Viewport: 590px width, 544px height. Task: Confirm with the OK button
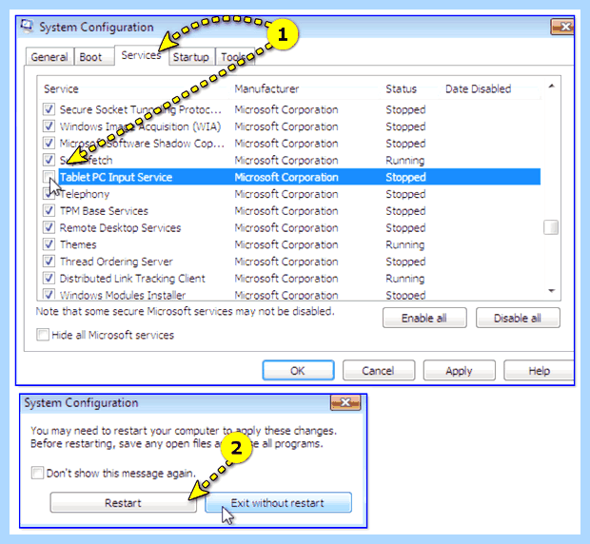(298, 371)
